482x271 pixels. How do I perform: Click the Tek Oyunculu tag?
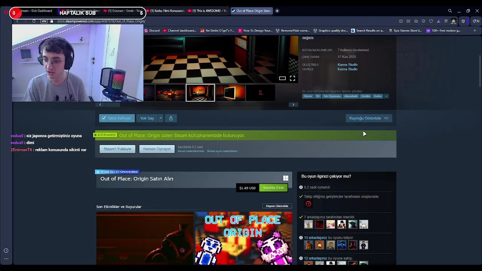click(332, 96)
